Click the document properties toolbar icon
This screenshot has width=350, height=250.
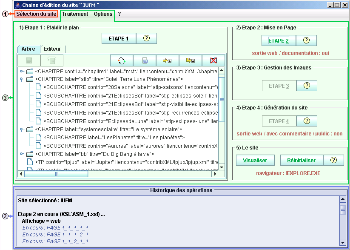pyautogui.click(x=145, y=60)
